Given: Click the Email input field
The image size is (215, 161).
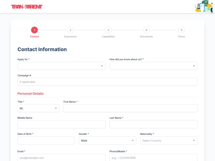Looking at the screenshot, I should pos(61,158).
